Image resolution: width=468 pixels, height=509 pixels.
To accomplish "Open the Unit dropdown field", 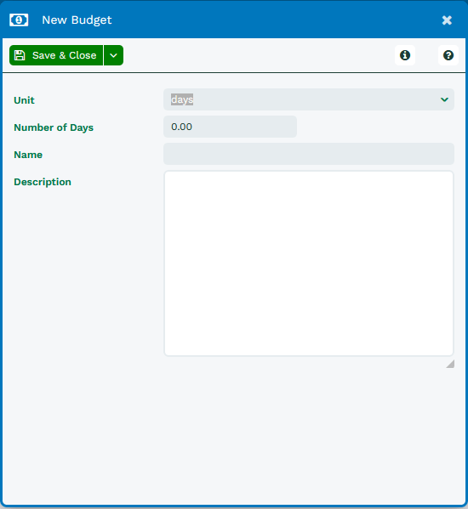I will tap(309, 99).
